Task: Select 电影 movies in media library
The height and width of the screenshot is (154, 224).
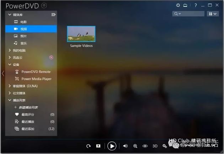Action: (31, 22)
